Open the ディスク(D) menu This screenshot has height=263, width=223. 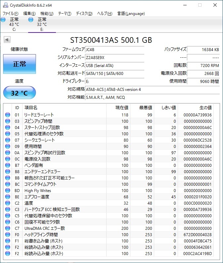click(84, 13)
